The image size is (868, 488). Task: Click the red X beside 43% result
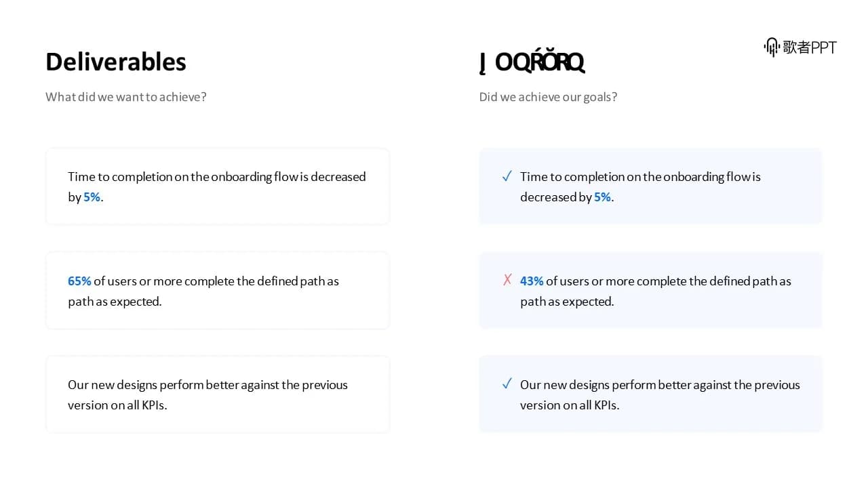click(507, 280)
